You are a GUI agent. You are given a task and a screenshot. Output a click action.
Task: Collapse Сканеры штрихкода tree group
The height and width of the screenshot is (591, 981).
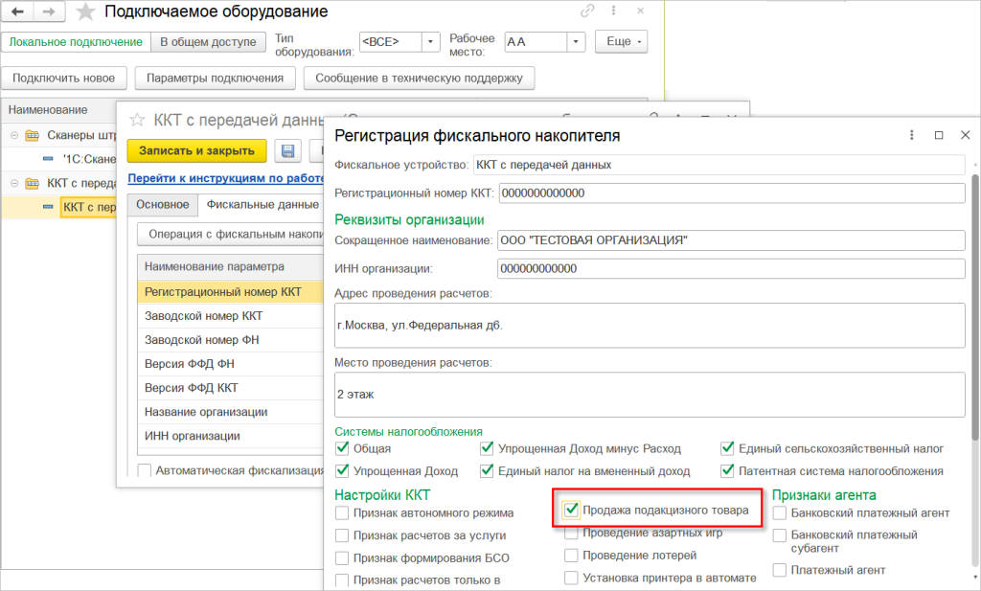tap(14, 135)
